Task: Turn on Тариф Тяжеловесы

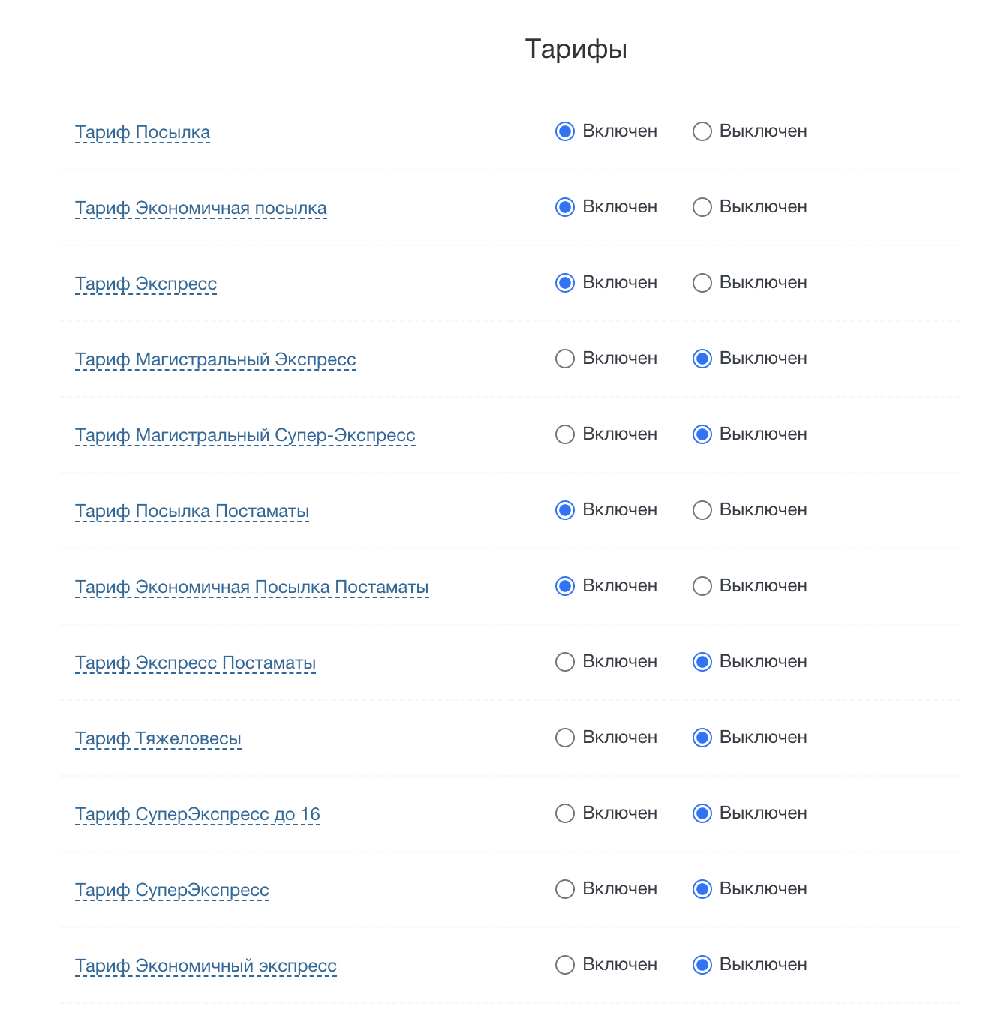Action: pos(565,738)
